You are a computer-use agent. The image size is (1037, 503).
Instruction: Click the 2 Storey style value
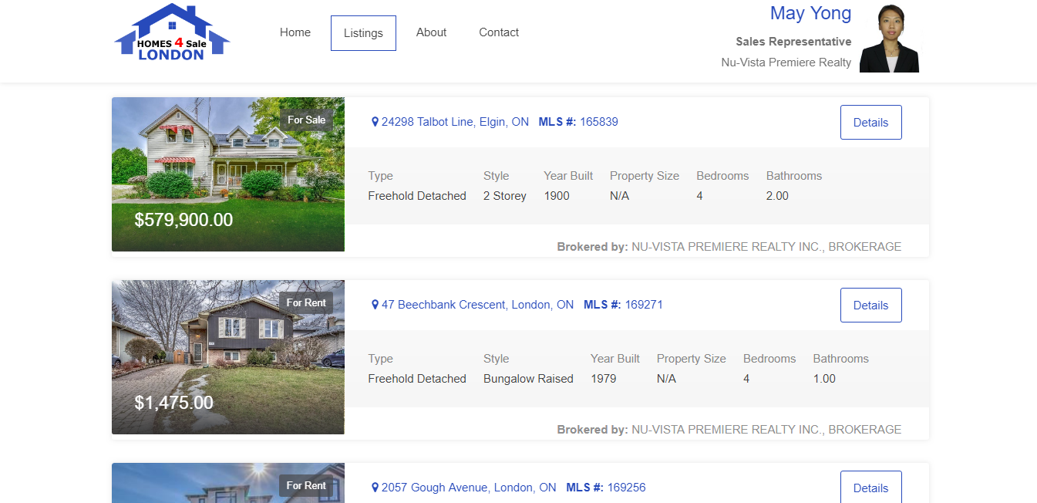(505, 196)
